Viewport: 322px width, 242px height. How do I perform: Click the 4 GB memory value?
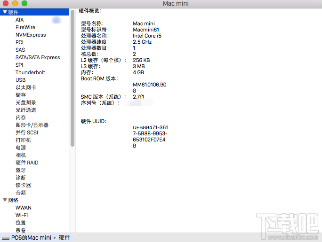(138, 72)
